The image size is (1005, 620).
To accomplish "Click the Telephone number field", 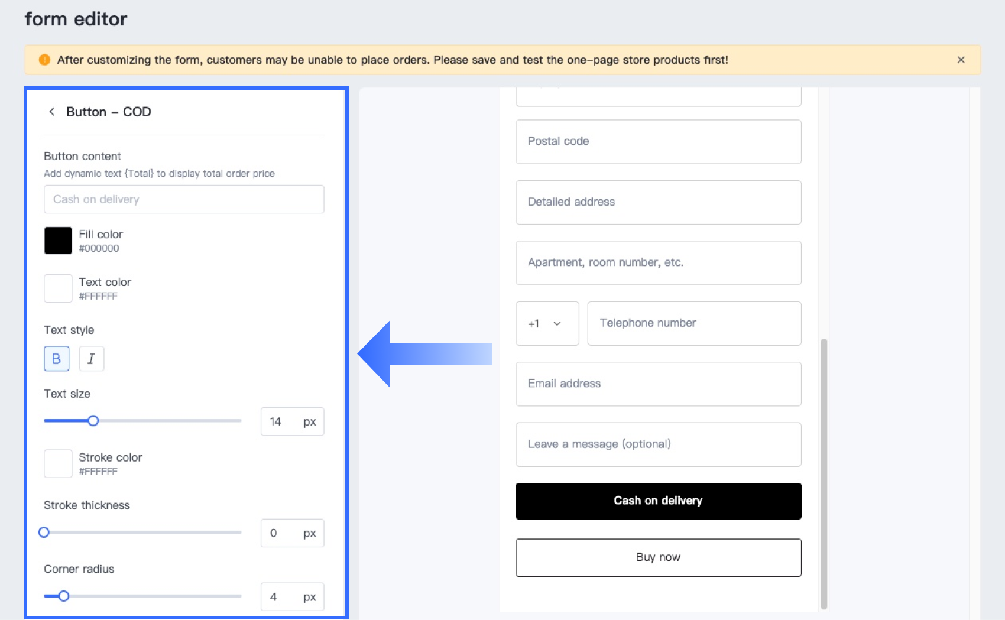I will [x=694, y=323].
